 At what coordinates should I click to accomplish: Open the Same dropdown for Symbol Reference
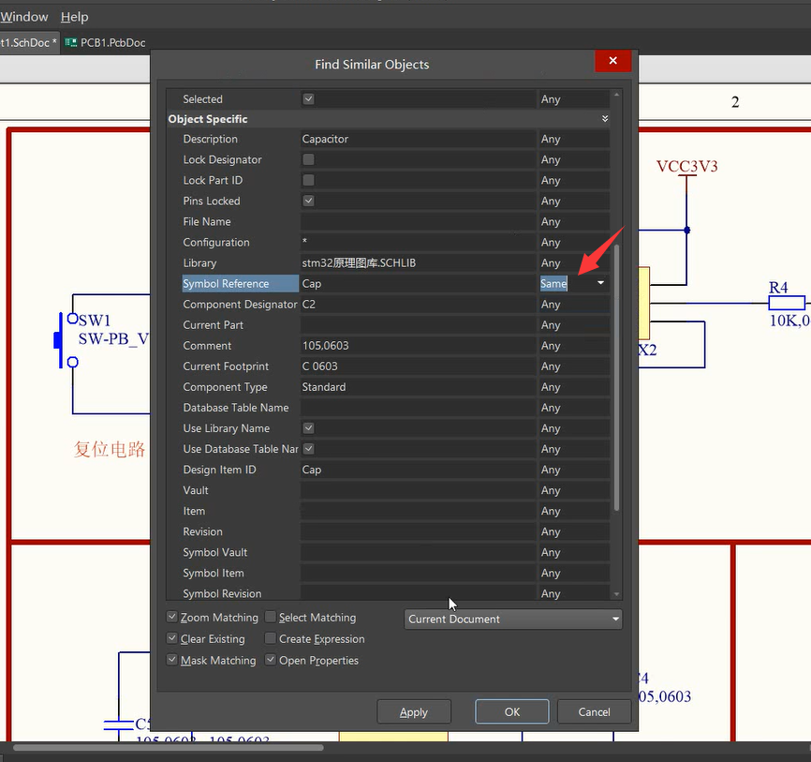pyautogui.click(x=599, y=283)
